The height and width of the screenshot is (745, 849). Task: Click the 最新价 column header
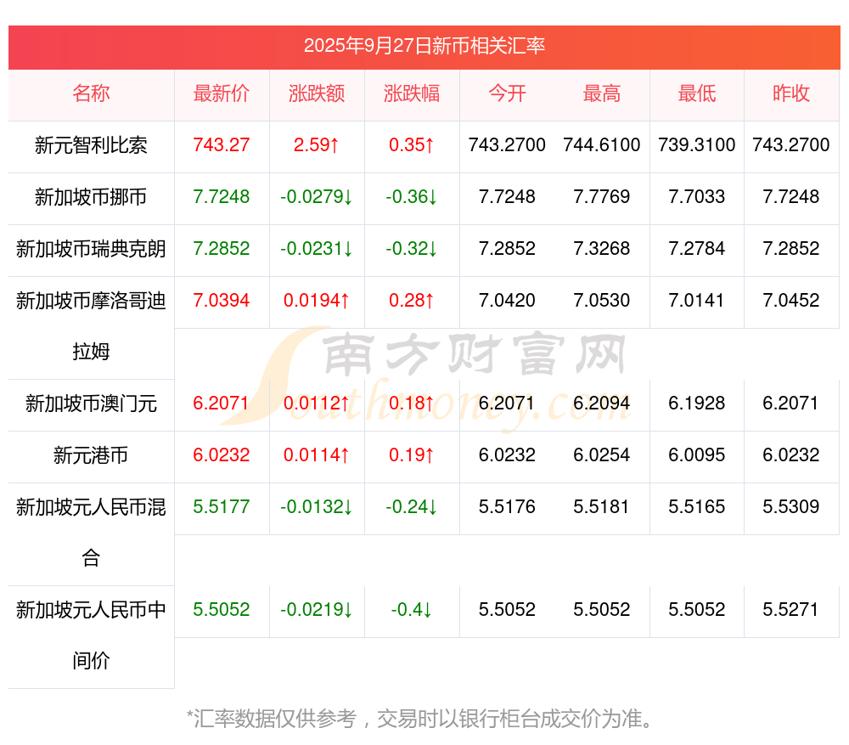click(x=221, y=93)
